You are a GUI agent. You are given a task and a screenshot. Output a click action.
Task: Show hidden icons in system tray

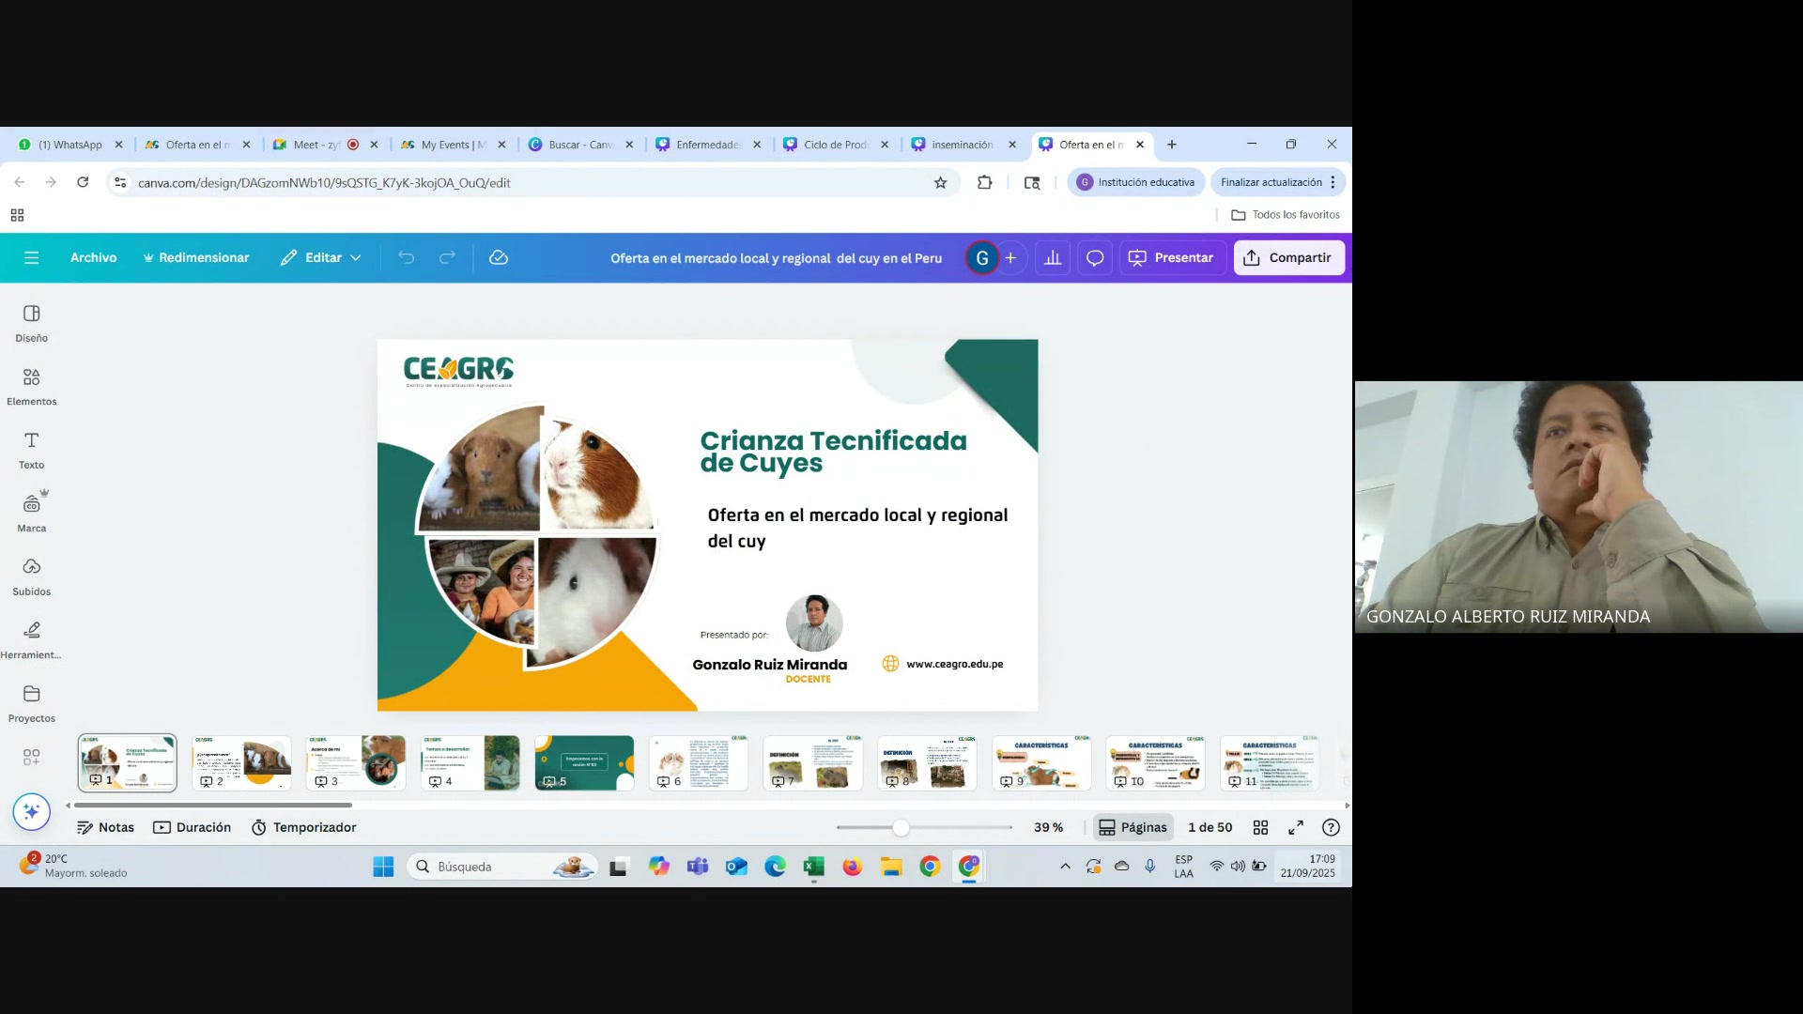click(x=1065, y=866)
